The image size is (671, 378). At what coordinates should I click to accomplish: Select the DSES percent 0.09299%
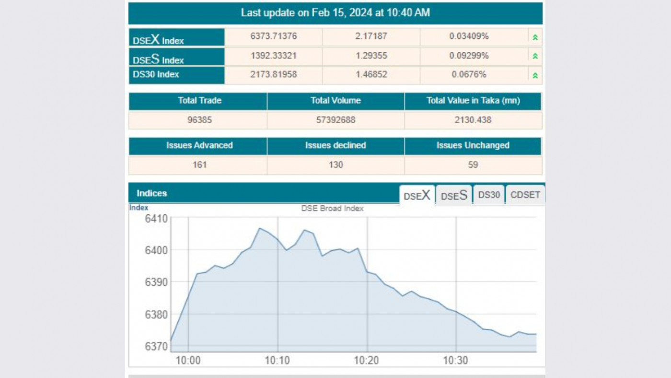pos(469,55)
